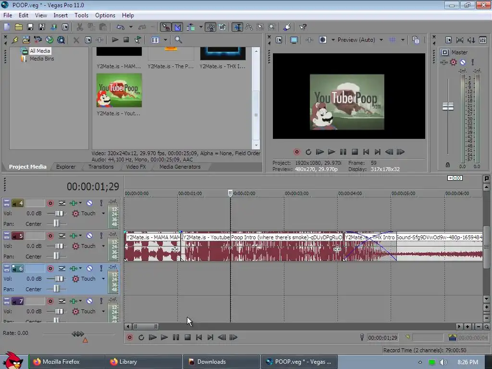Toggle Auto Ripple in the main toolbar
The image size is (492, 369).
[x=191, y=27]
